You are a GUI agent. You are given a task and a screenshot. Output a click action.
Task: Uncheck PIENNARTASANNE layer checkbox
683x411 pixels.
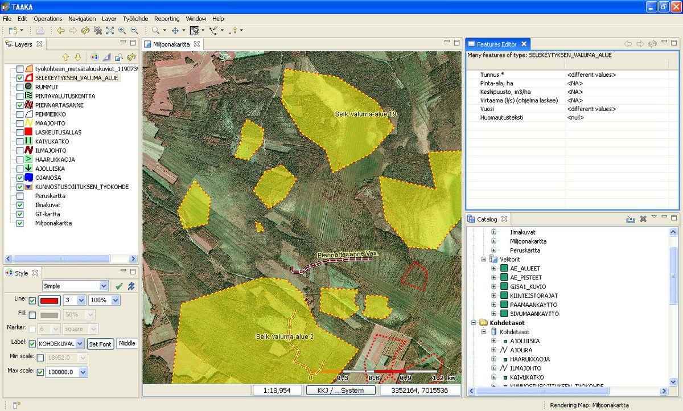(x=20, y=105)
